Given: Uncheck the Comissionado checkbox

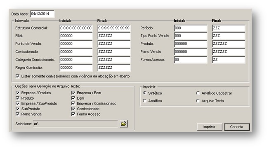Looking at the screenshot, I should pyautogui.click(x=73, y=109).
